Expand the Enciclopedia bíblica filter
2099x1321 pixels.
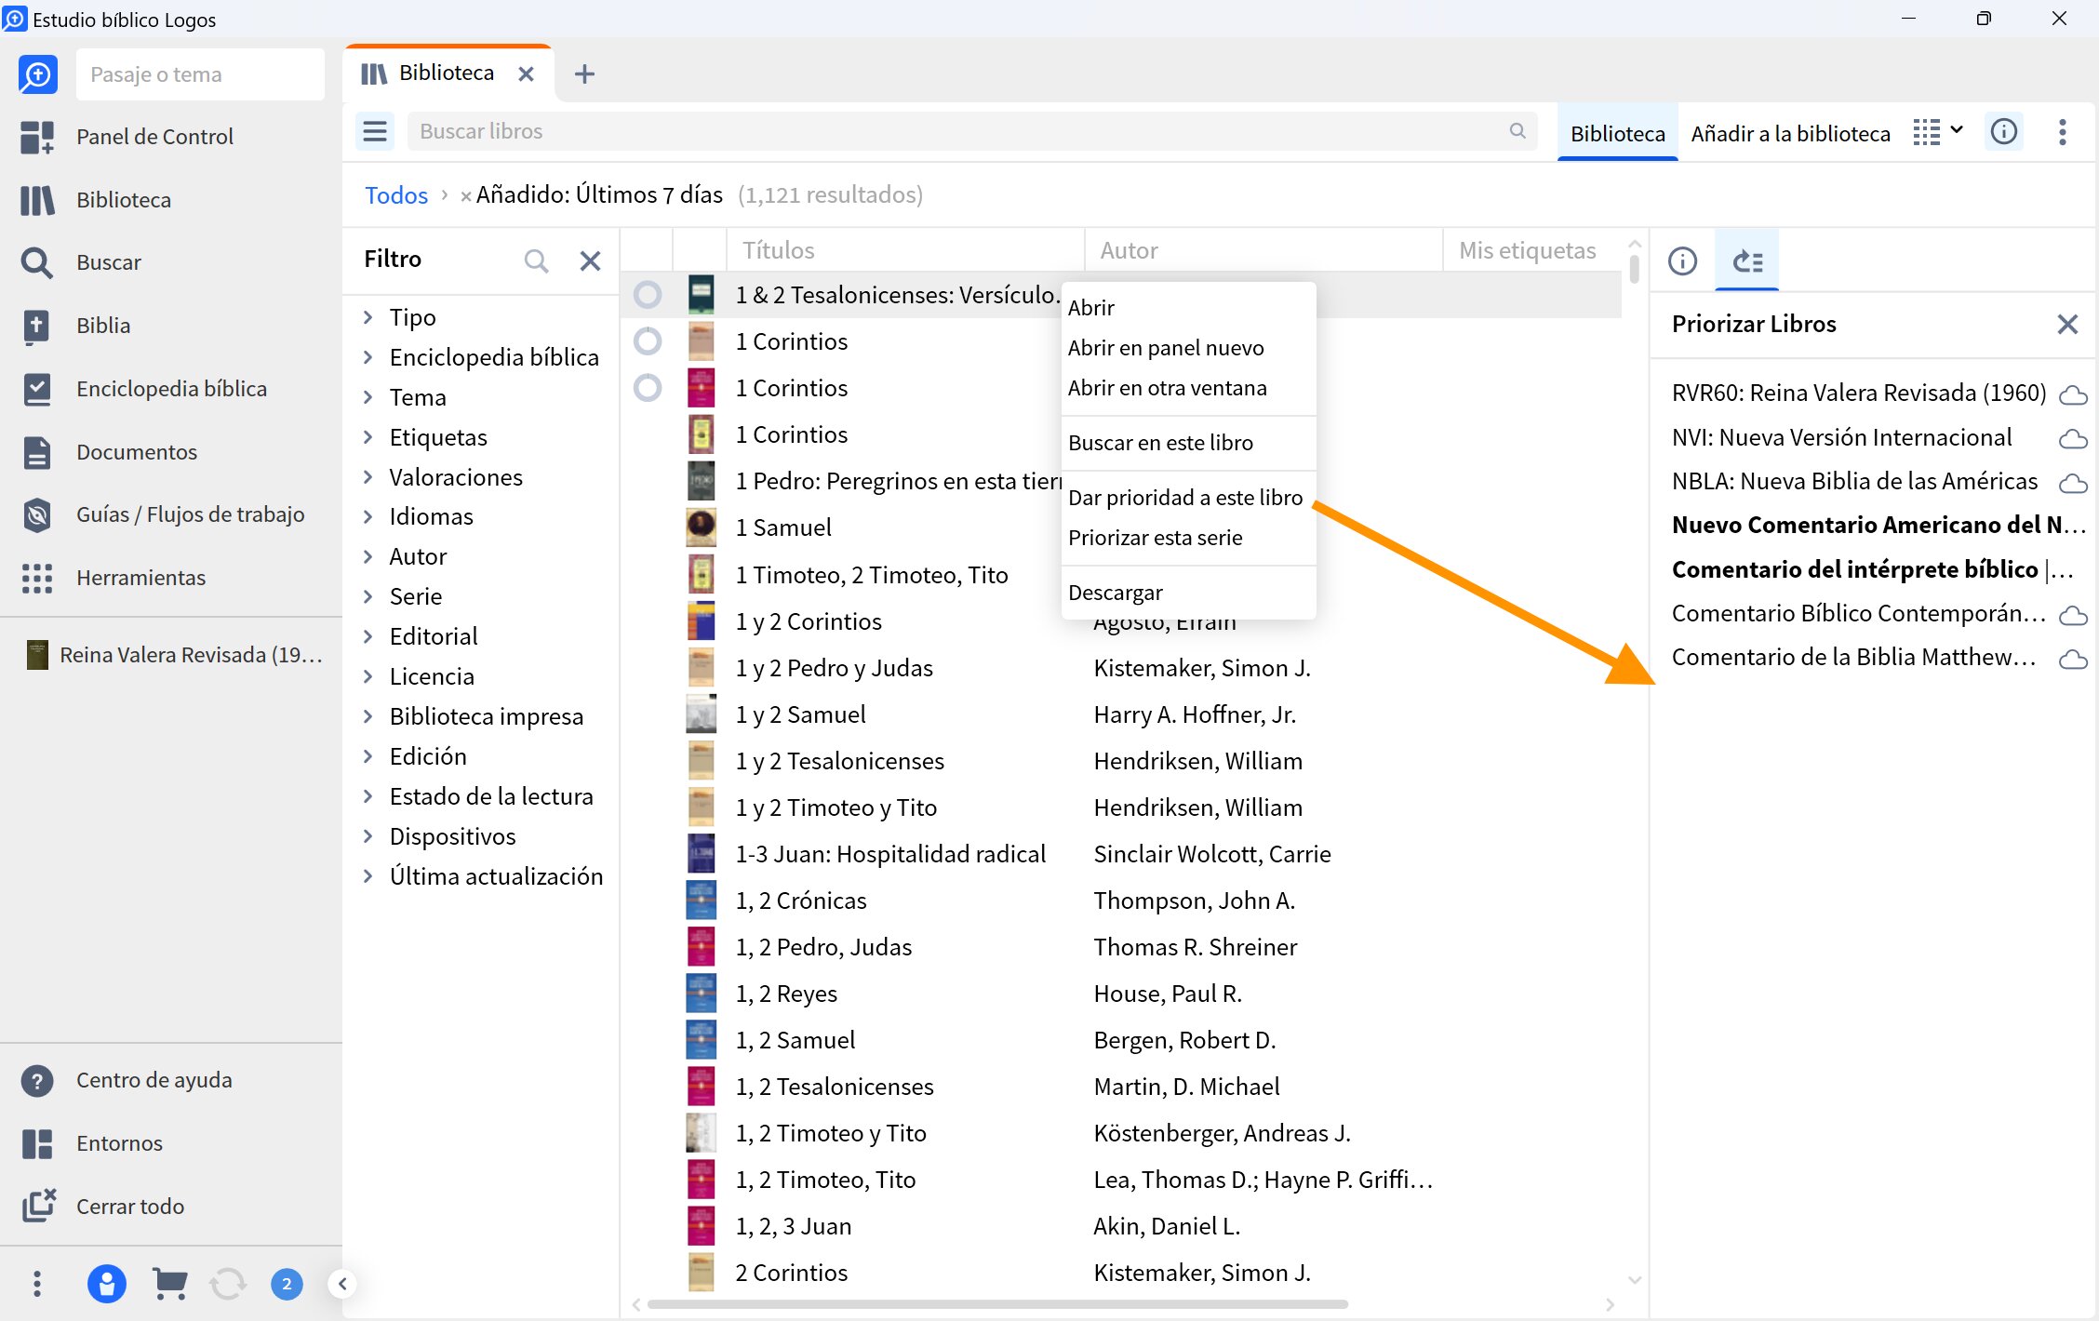tap(368, 357)
